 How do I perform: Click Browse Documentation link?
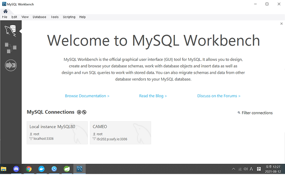pyautogui.click(x=87, y=96)
